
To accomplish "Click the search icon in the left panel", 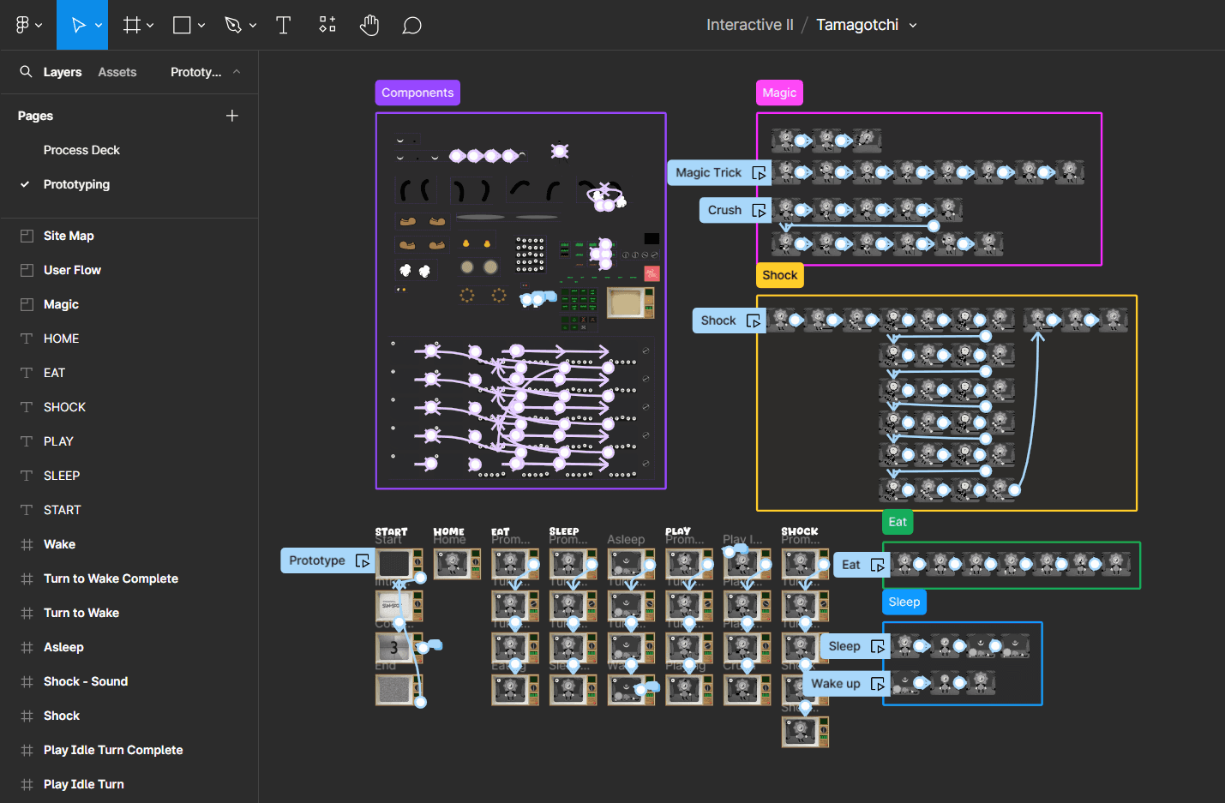I will pyautogui.click(x=27, y=72).
